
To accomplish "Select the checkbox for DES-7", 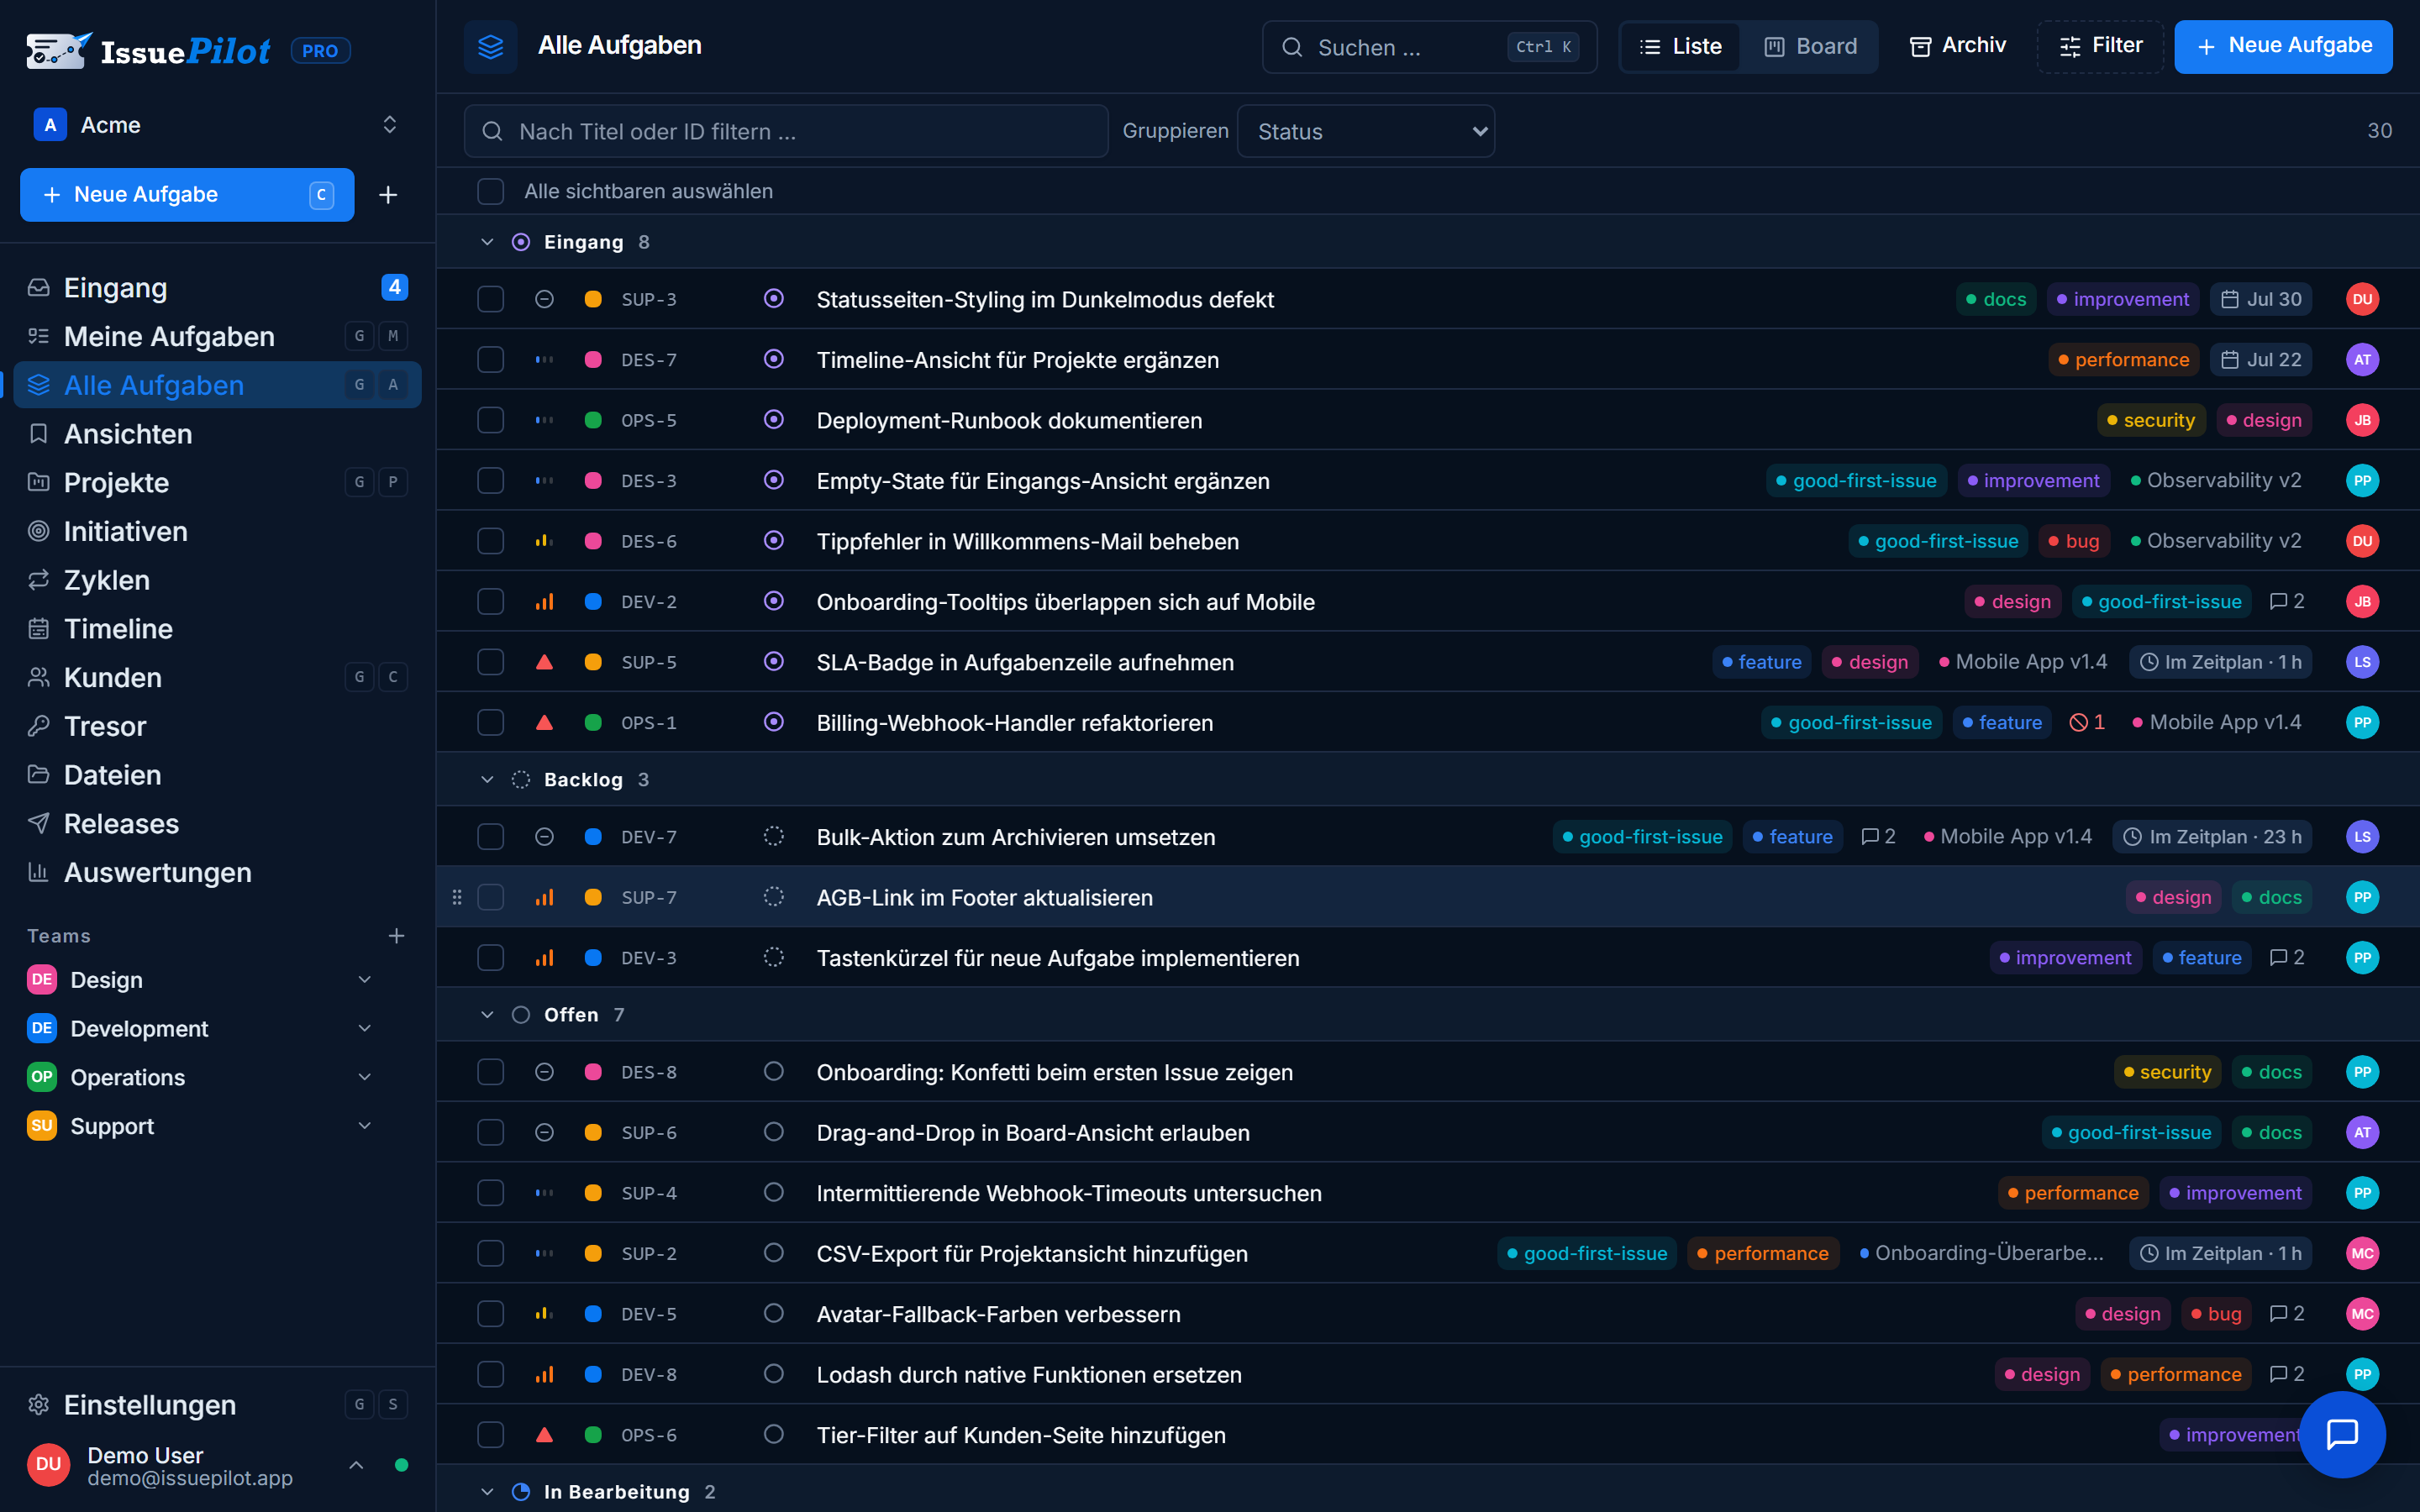I will click(x=490, y=359).
